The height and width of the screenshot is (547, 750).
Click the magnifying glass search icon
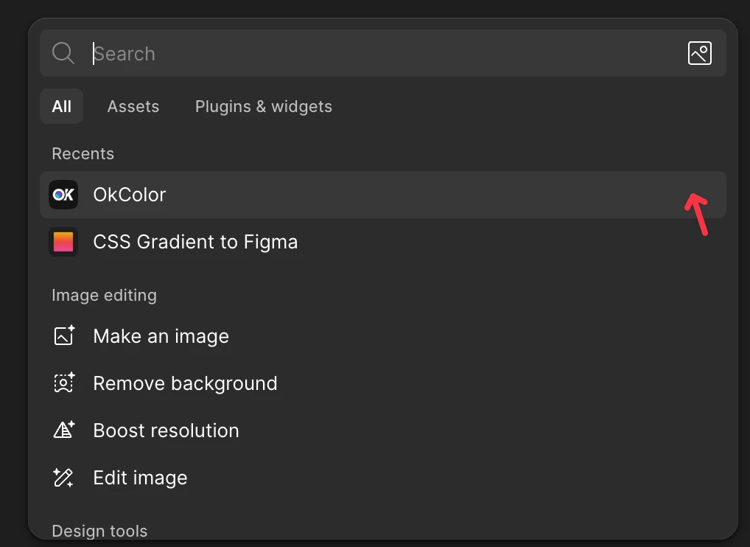[63, 53]
